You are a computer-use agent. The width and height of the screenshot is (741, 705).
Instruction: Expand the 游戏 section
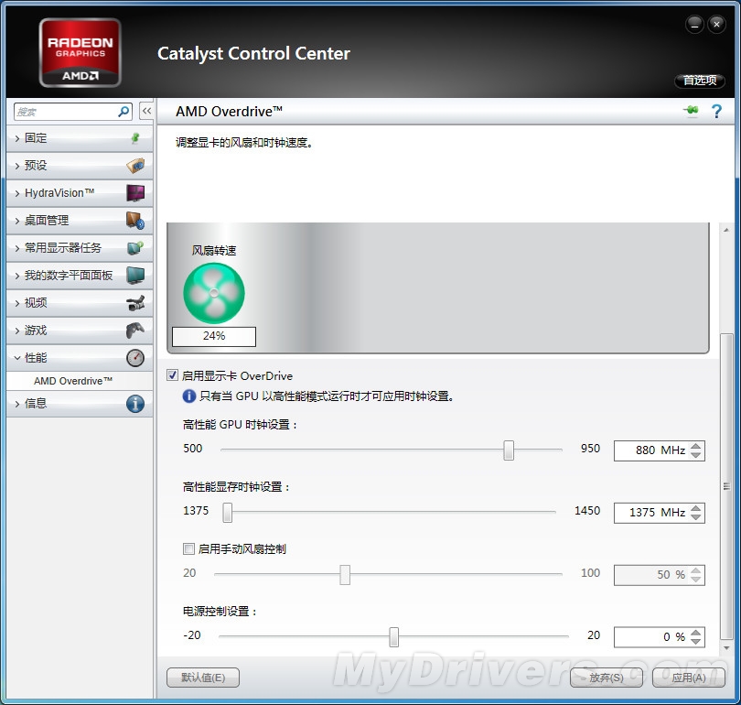[80, 330]
